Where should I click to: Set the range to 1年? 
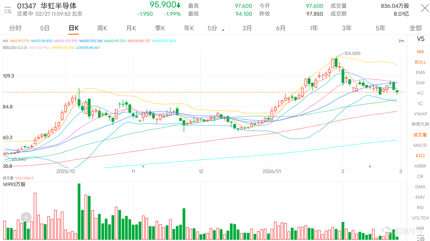tap(314, 28)
